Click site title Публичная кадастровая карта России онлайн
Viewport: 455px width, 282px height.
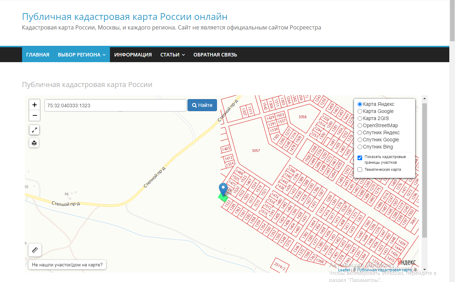125,17
